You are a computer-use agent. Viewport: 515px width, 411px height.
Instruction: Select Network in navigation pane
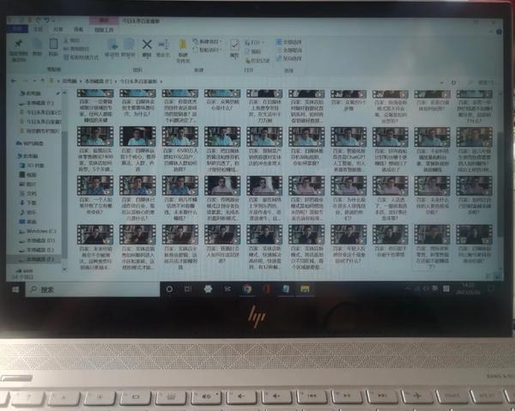coord(25,271)
